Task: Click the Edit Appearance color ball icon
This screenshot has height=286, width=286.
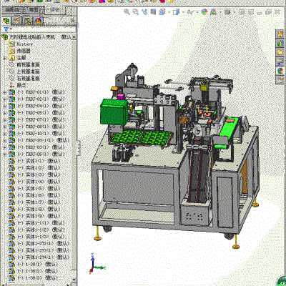Action: pos(204,12)
